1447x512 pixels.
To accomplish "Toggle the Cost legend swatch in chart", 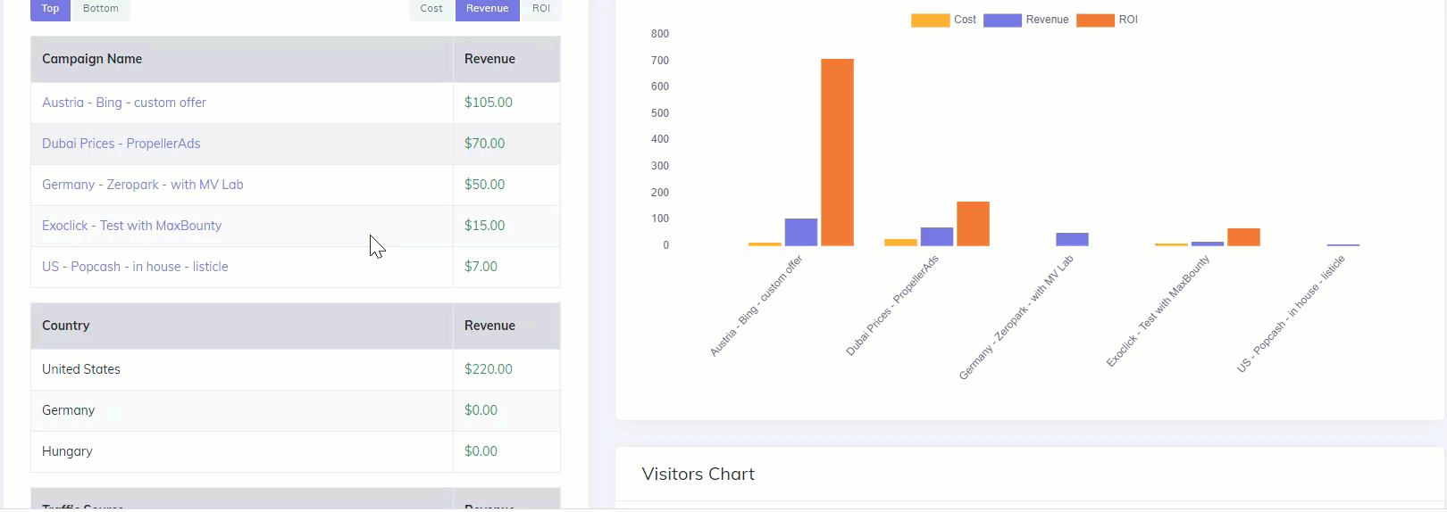I will [930, 20].
